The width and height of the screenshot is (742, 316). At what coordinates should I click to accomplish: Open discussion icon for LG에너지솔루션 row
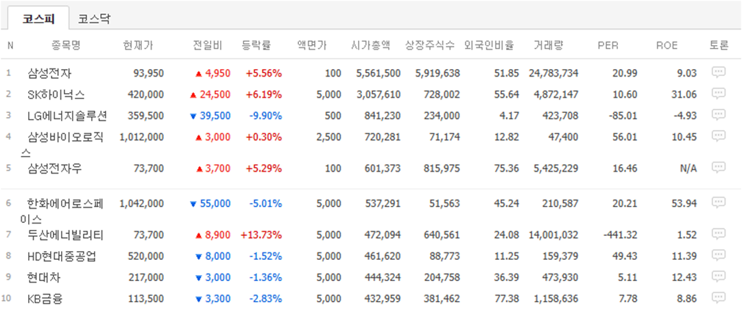click(718, 115)
